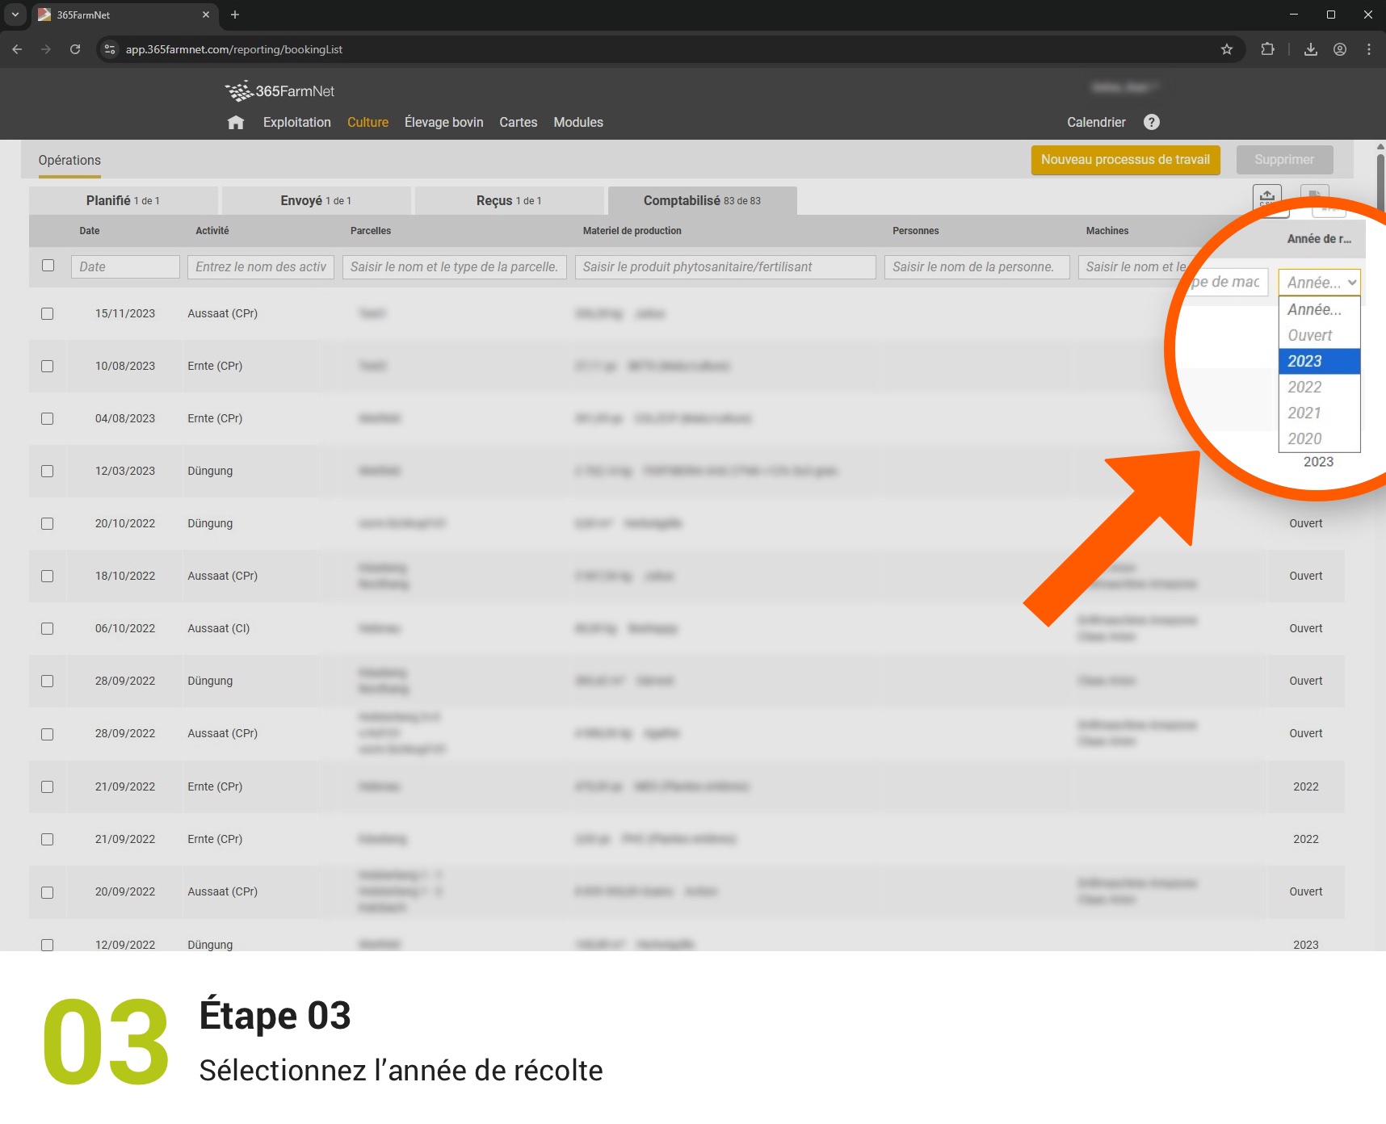Select 2022 in the year dropdown list
The image size is (1386, 1124).
coord(1304,387)
